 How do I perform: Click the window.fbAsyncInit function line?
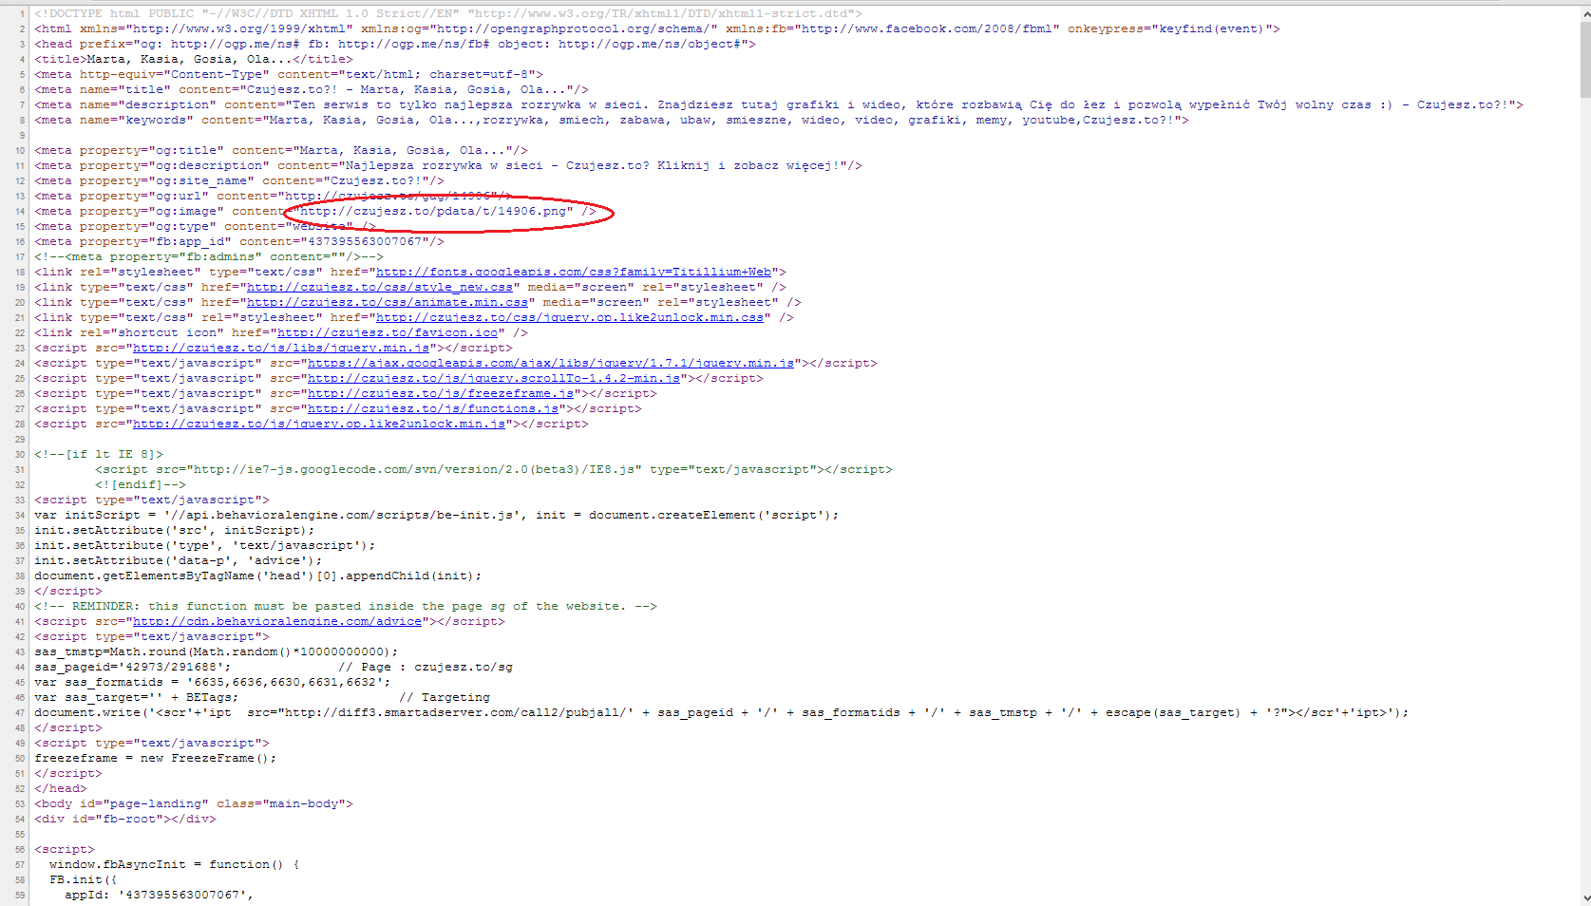tap(175, 864)
